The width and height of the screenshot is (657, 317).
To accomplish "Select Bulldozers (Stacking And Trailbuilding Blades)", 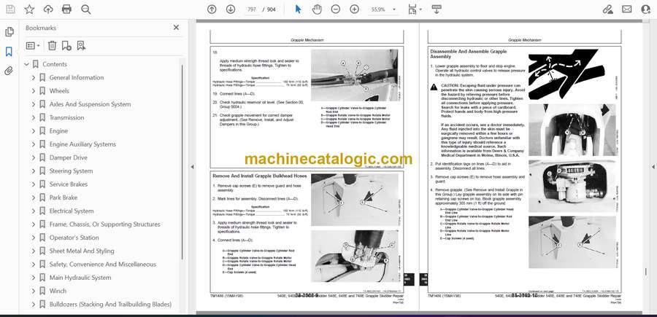I will 110,304.
